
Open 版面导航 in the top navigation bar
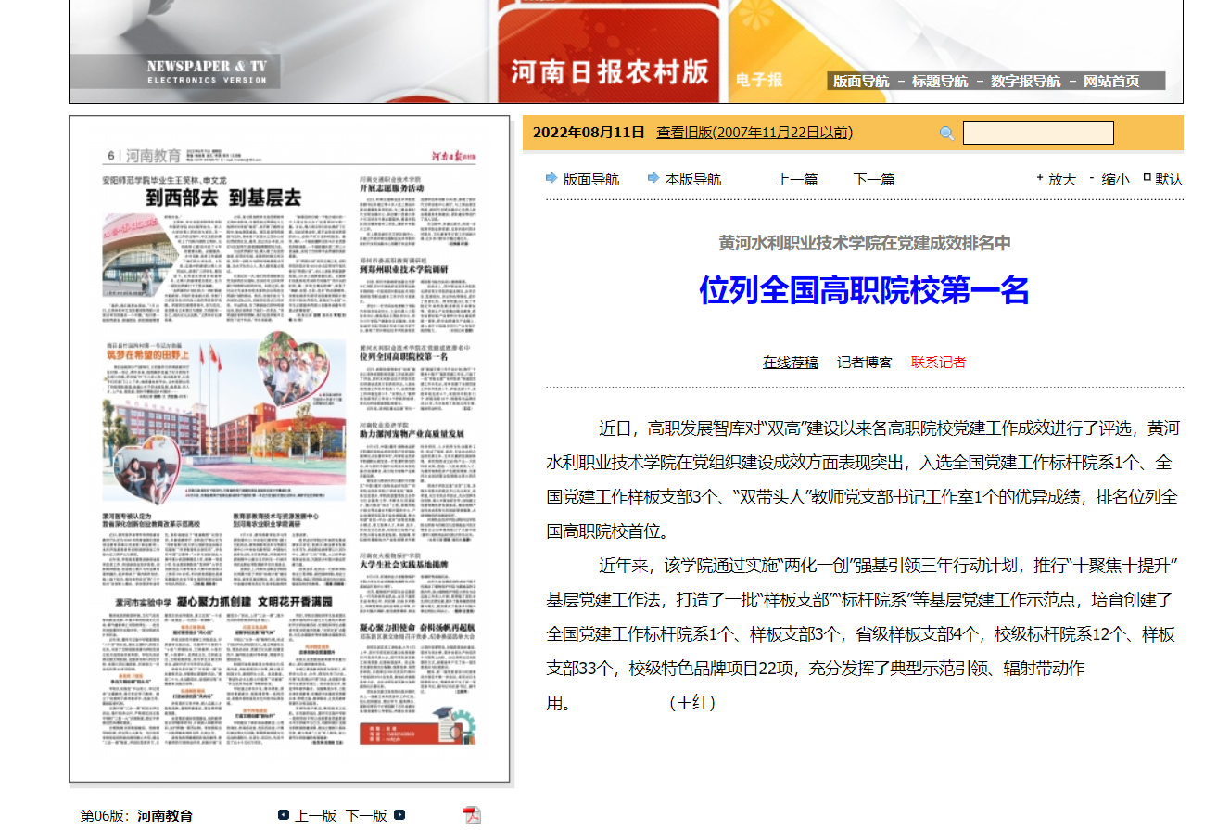860,81
